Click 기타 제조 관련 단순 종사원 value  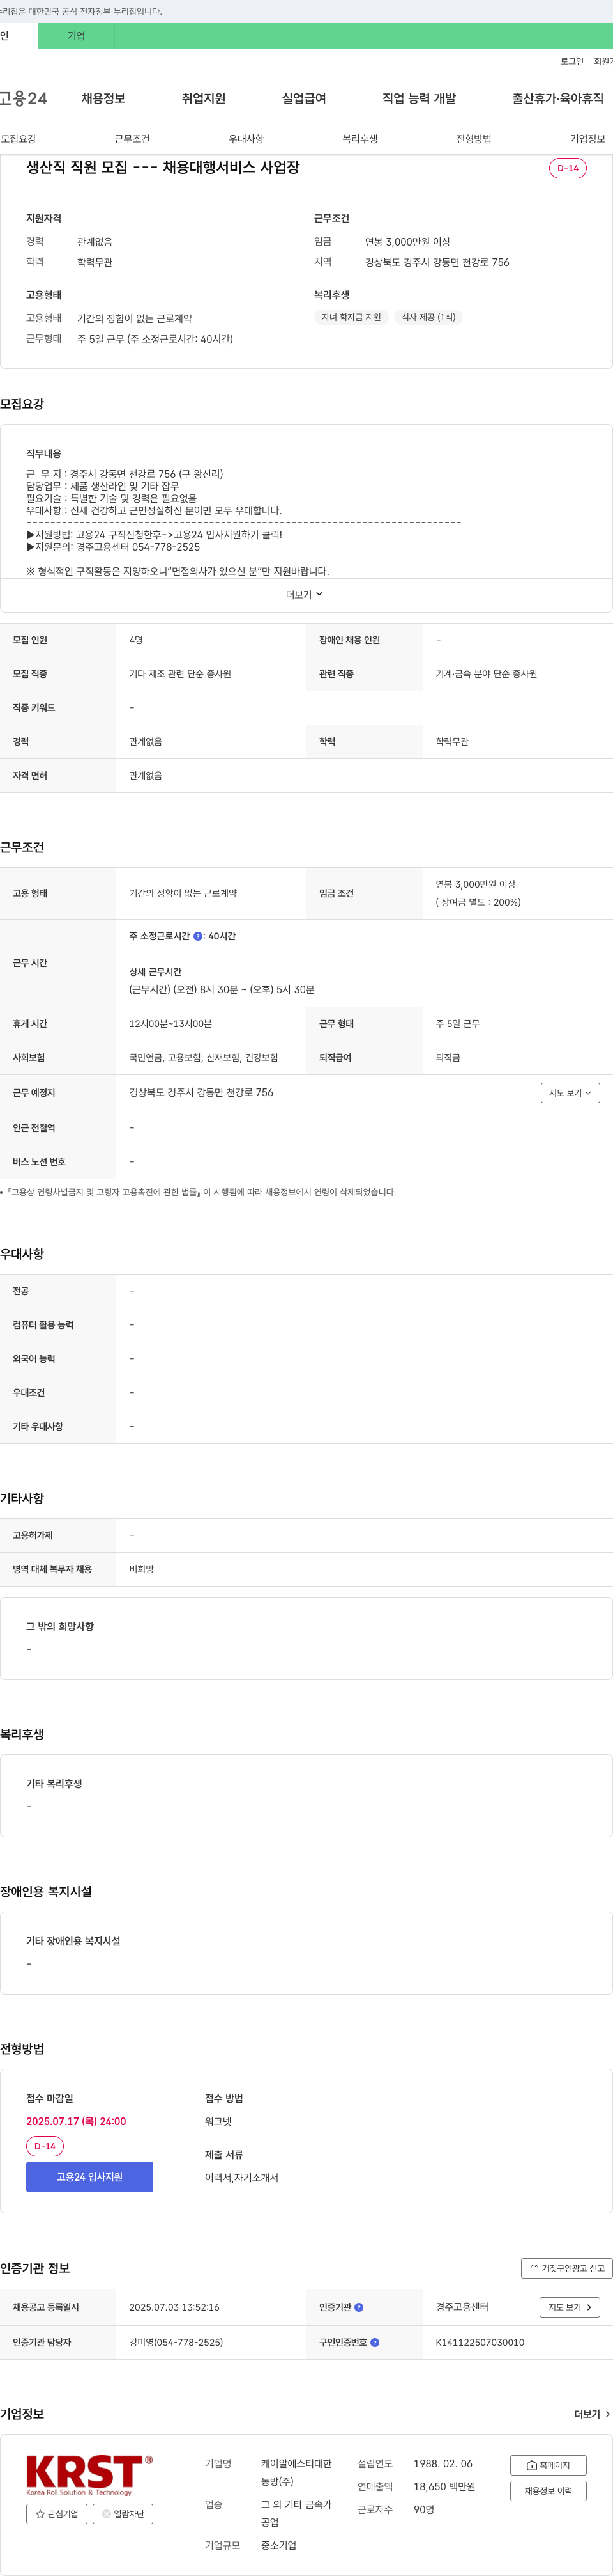[x=179, y=674]
